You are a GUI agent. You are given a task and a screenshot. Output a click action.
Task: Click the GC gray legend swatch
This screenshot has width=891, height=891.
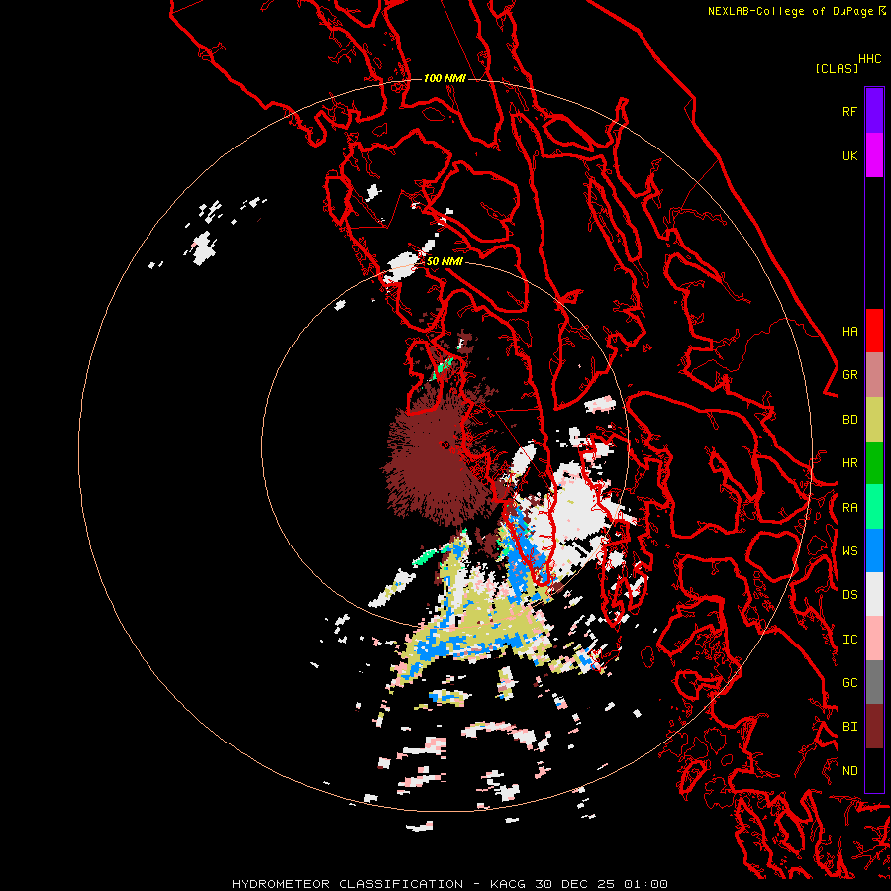[x=874, y=682]
